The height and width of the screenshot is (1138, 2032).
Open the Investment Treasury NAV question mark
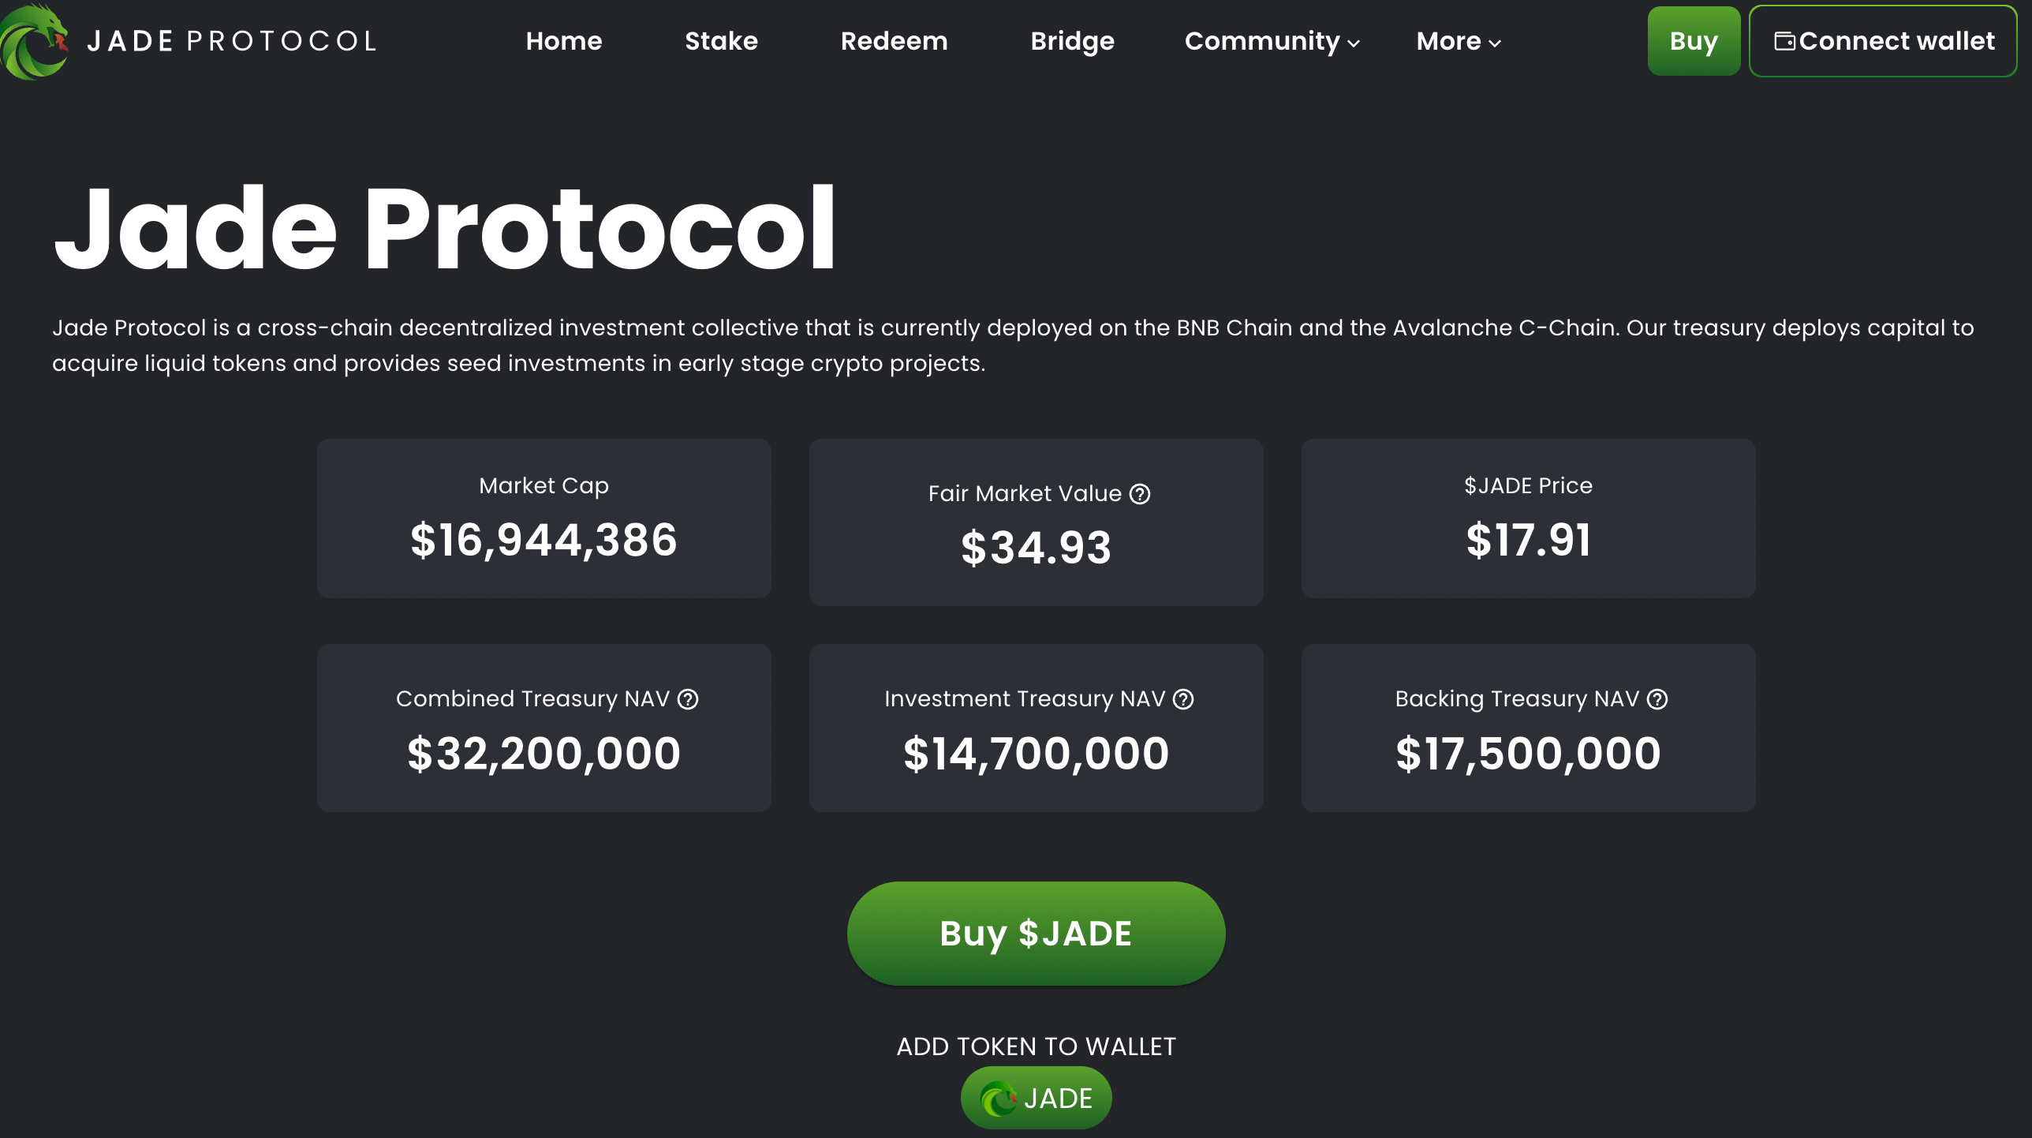coord(1182,698)
